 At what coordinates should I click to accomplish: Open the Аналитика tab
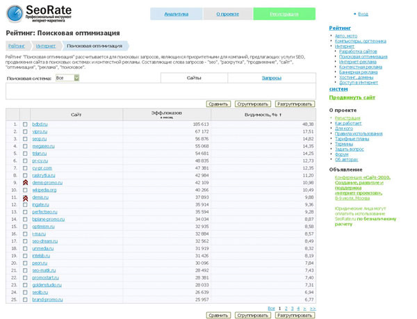tap(177, 14)
